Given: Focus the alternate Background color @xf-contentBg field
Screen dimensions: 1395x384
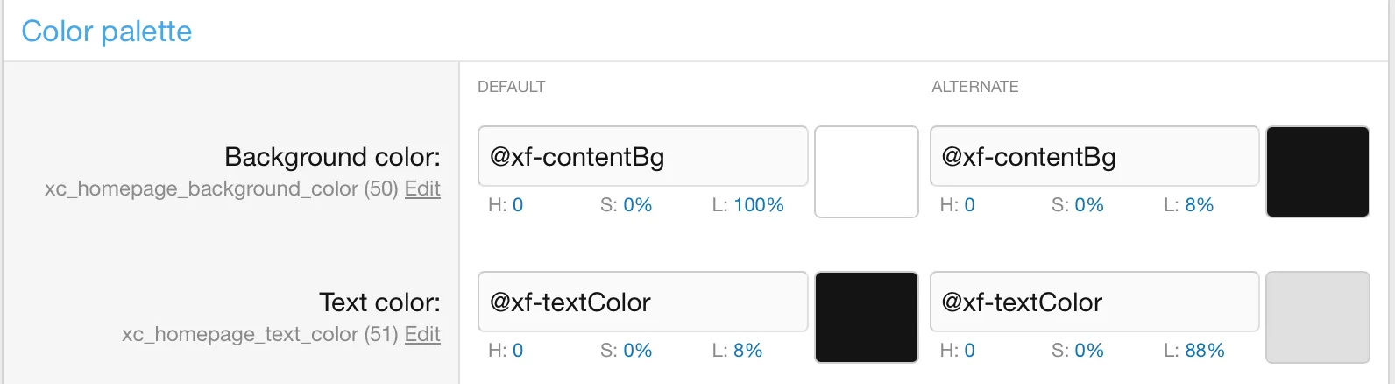Looking at the screenshot, I should pyautogui.click(x=1094, y=157).
